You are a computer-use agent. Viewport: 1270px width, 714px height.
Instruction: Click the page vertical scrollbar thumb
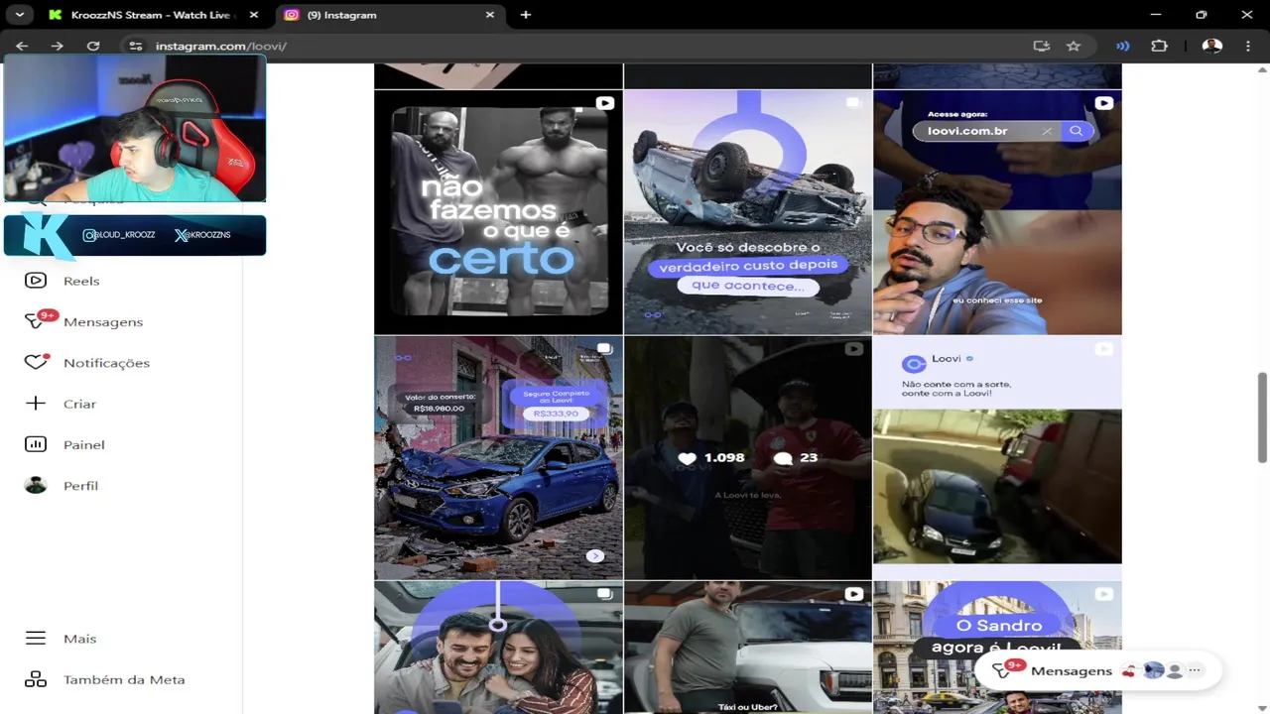click(x=1263, y=417)
